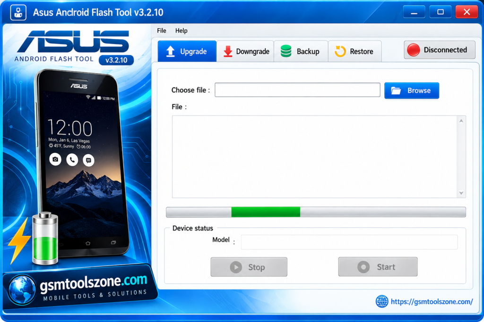Click the folder icon on Browse
Screen dimensions: 484x322
click(396, 91)
